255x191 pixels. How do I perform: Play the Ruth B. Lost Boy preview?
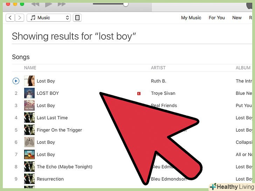coord(16,81)
